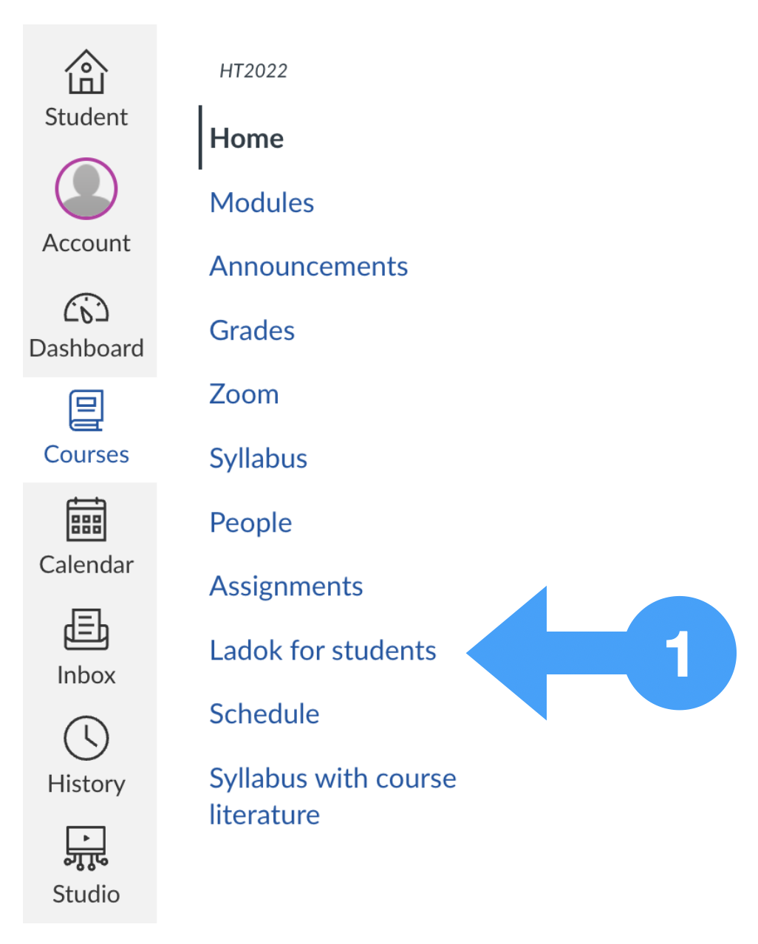Open the Calendar icon
758x944 pixels.
[x=86, y=519]
